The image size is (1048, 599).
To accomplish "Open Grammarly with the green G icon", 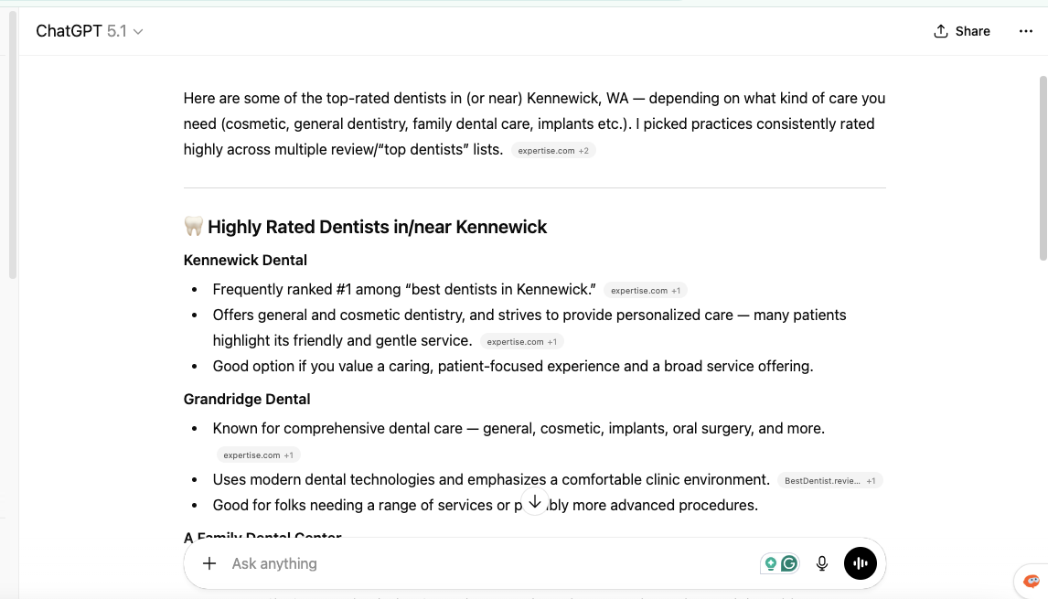I will [x=788, y=563].
